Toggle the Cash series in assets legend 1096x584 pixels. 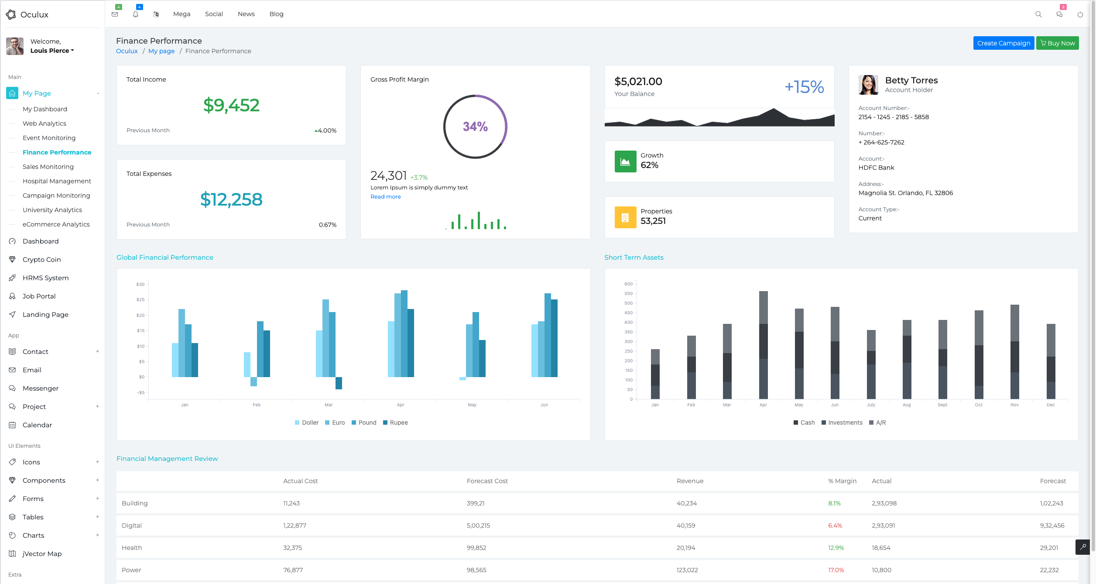[x=804, y=423]
